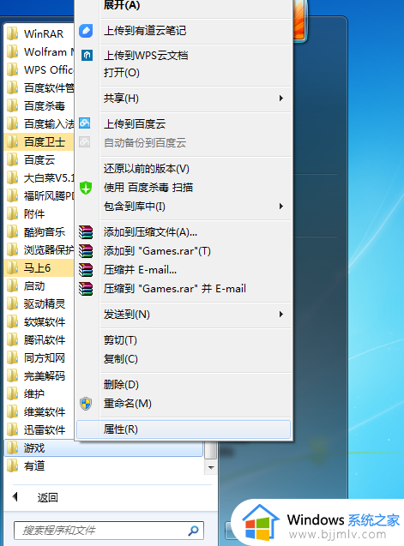Open the 软媒软件 folder

tap(39, 322)
